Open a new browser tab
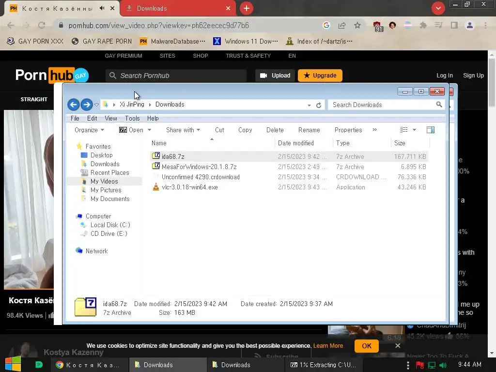The width and height of the screenshot is (496, 372). tap(247, 8)
